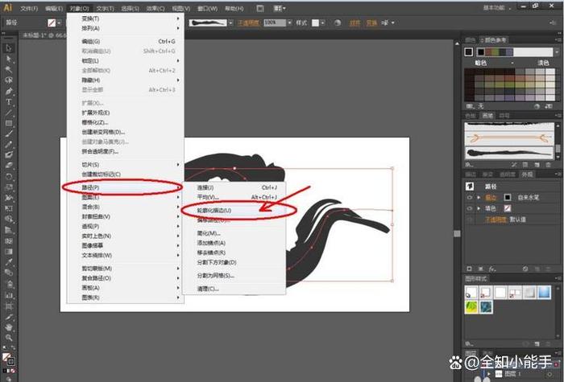Click the add new stroke icon in Appearance panel
The height and width of the screenshot is (382, 564).
pyautogui.click(x=469, y=269)
